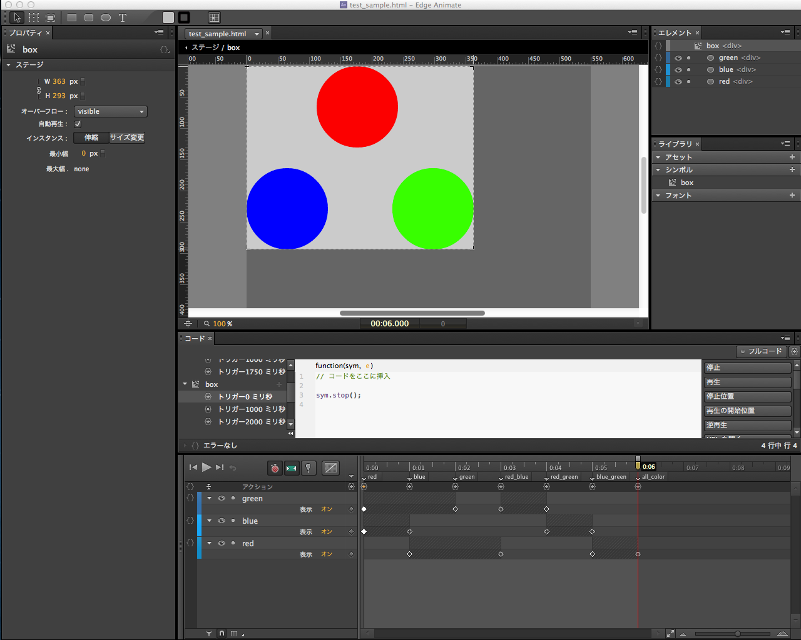
Task: Collapse the red layer in timeline
Action: coord(209,543)
